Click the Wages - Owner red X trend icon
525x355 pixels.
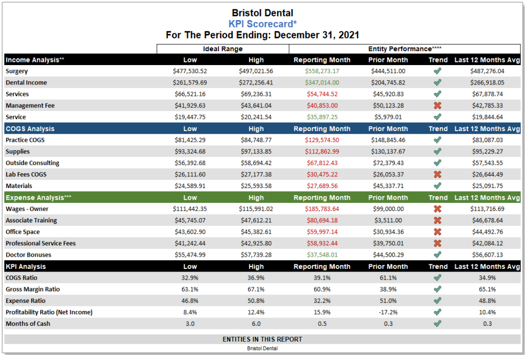pos(437,209)
